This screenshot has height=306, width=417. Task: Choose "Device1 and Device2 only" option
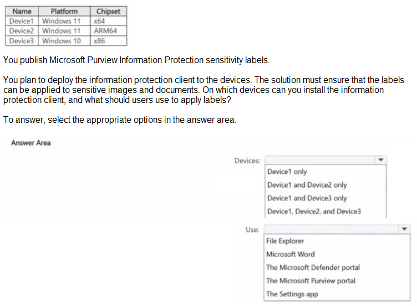pos(307,185)
